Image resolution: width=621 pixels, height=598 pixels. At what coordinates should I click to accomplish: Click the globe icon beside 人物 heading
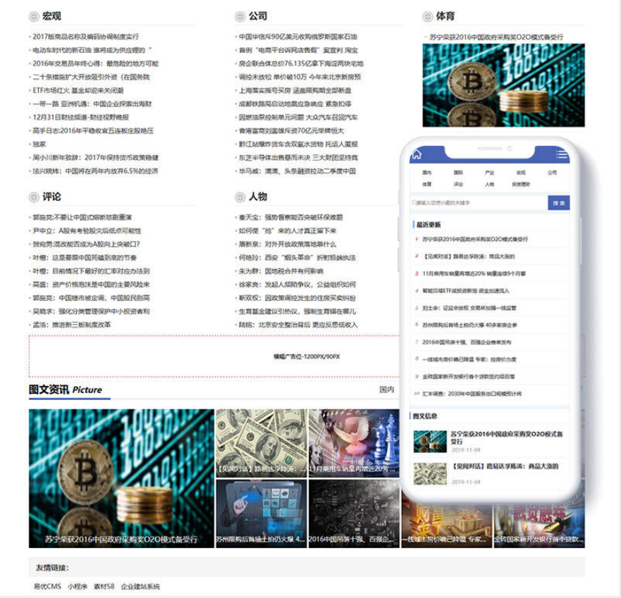[x=240, y=197]
